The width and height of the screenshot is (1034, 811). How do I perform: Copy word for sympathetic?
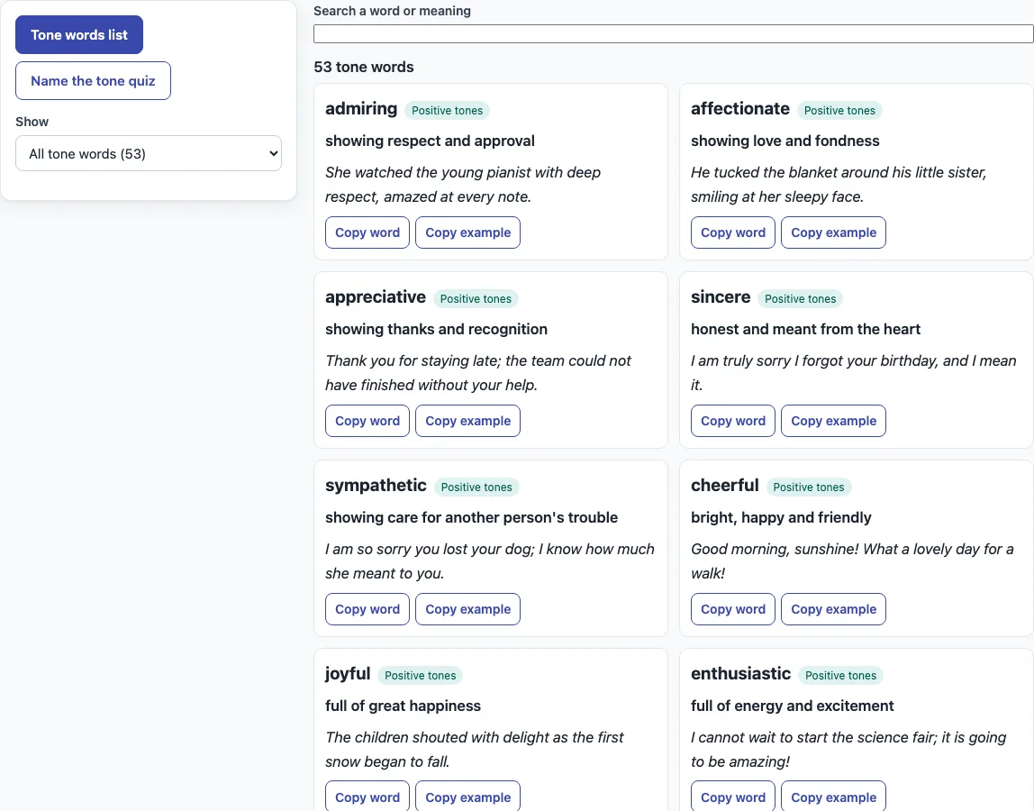coord(367,609)
